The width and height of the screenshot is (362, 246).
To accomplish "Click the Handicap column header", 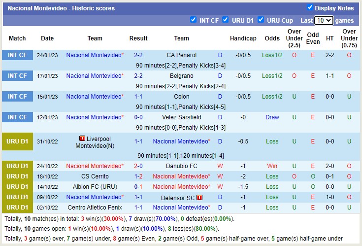I will (243, 38).
